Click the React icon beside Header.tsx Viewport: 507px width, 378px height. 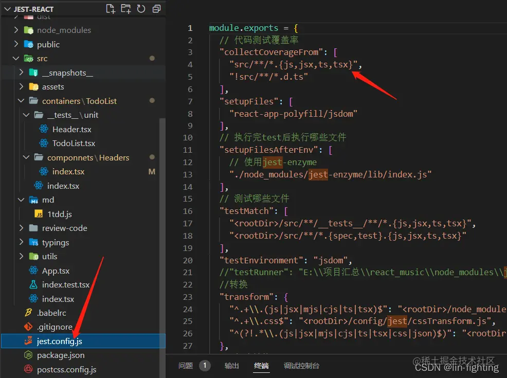(44, 129)
